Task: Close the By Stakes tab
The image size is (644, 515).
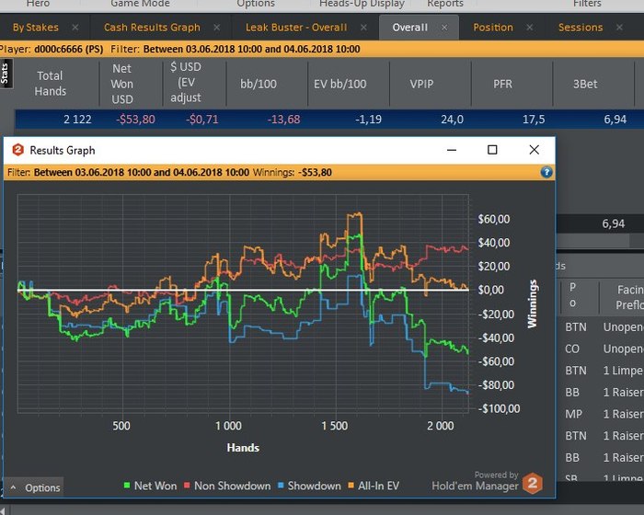Action: 75,28
